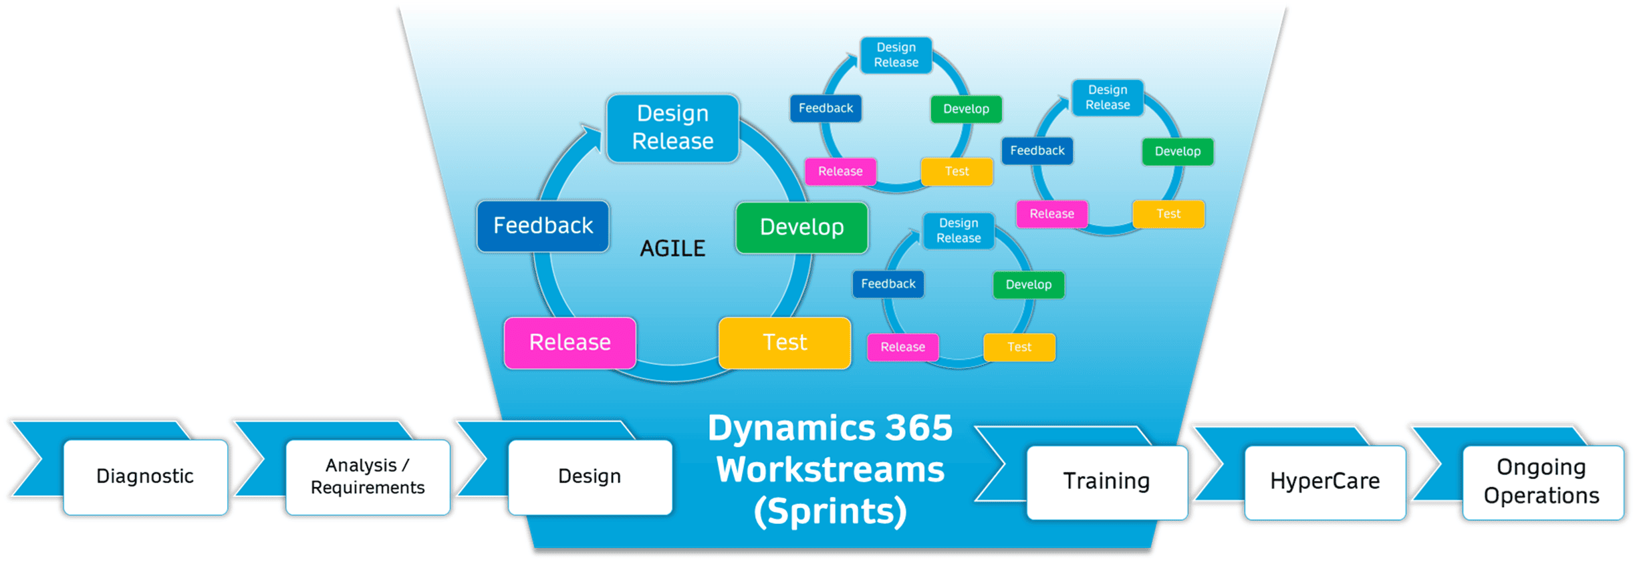Image resolution: width=1635 pixels, height=582 pixels.
Task: Select the large pink Release box
Action: (570, 343)
